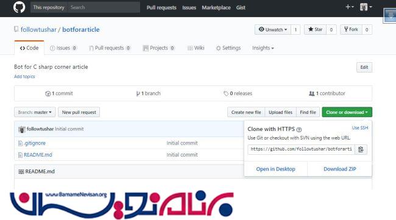
Task: Open forks count 0
Action: (367, 29)
